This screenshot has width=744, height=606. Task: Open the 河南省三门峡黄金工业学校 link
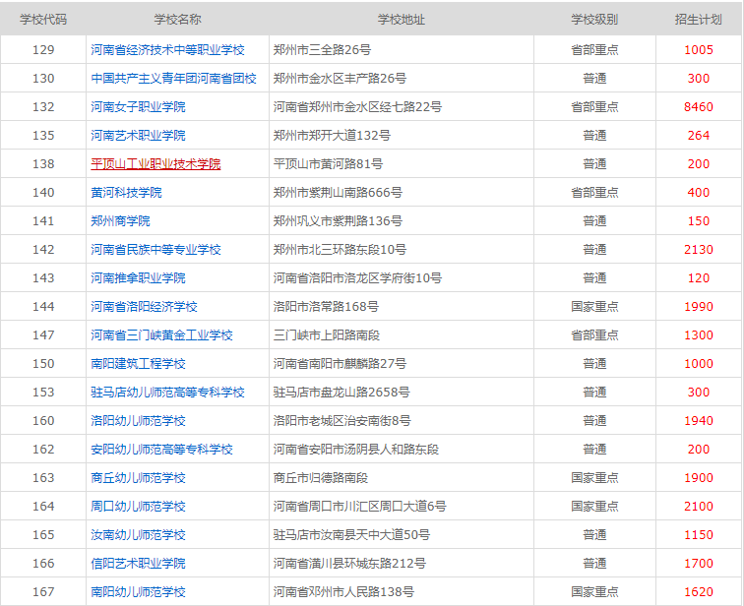161,334
